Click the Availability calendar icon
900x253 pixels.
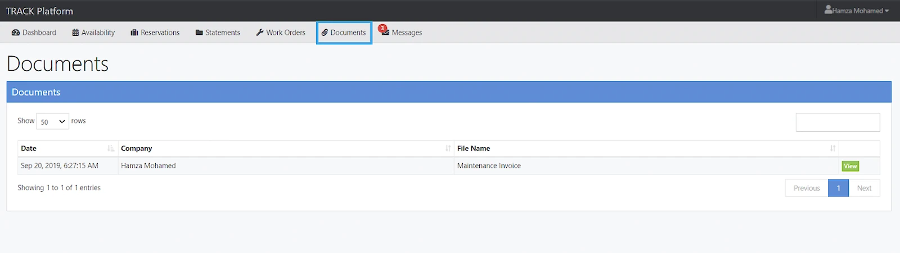click(x=75, y=33)
